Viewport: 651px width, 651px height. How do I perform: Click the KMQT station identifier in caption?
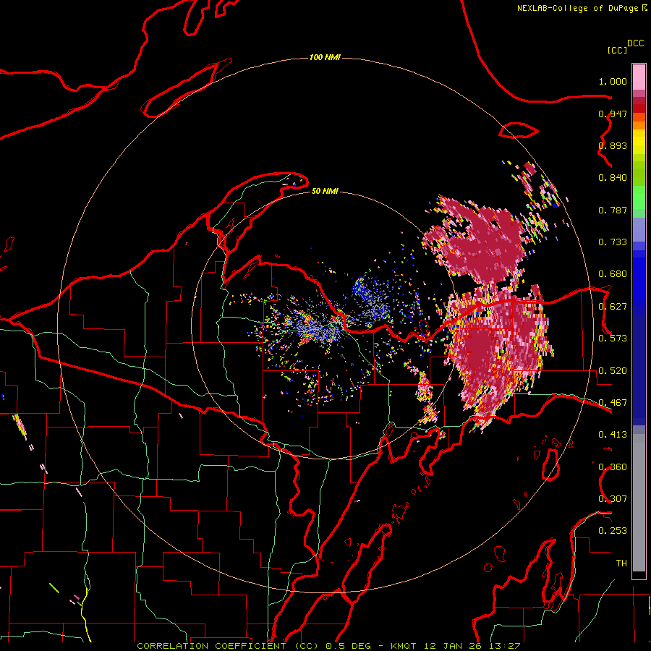[x=403, y=646]
